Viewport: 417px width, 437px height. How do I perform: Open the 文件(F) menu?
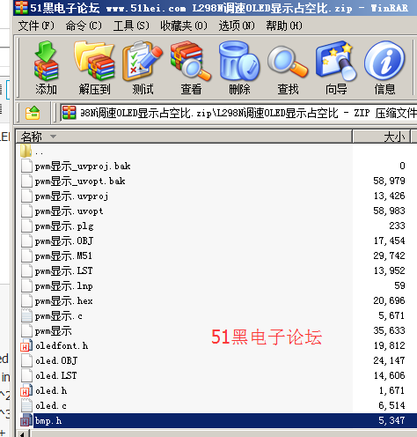[x=36, y=26]
